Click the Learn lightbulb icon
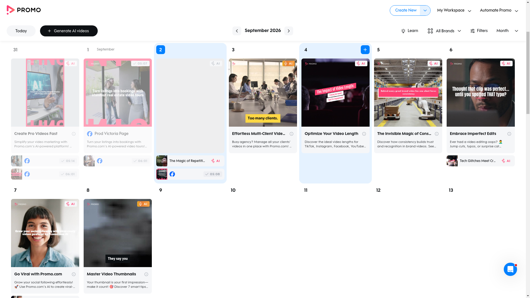This screenshot has height=298, width=530. [403, 31]
